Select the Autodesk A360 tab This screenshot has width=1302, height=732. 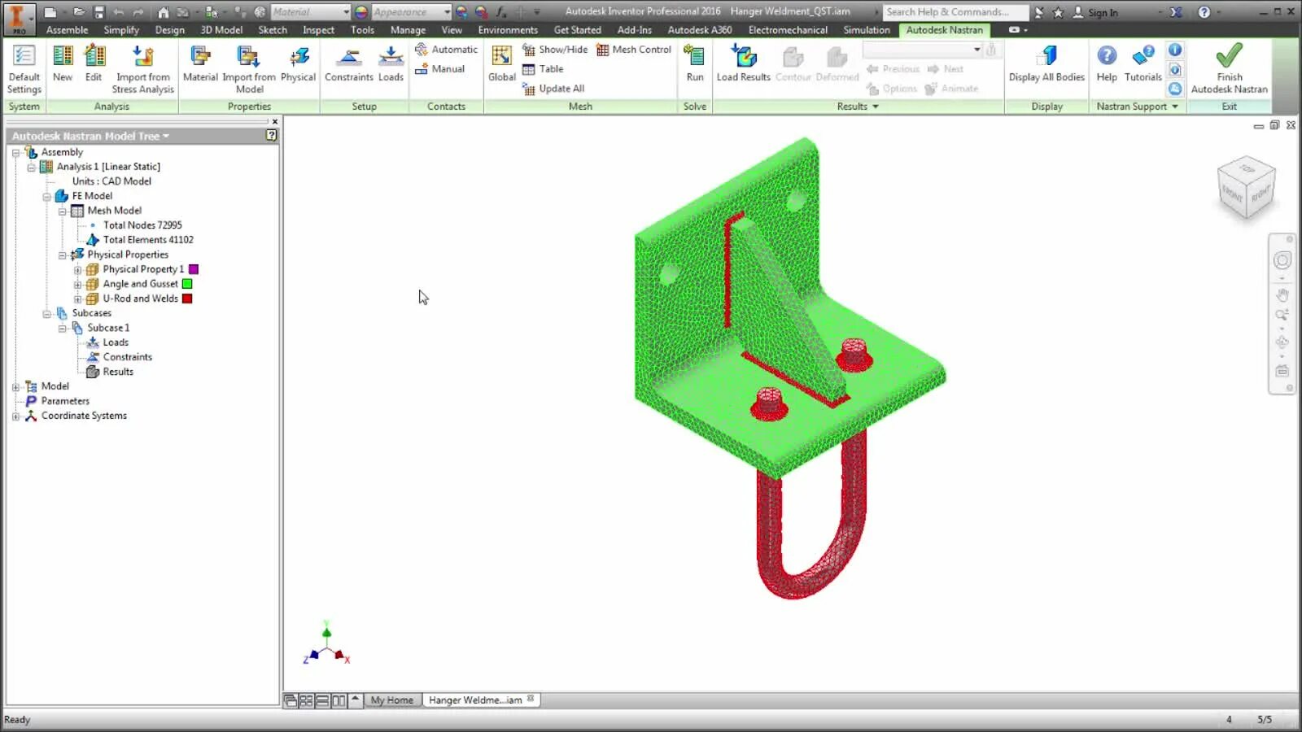[700, 30]
